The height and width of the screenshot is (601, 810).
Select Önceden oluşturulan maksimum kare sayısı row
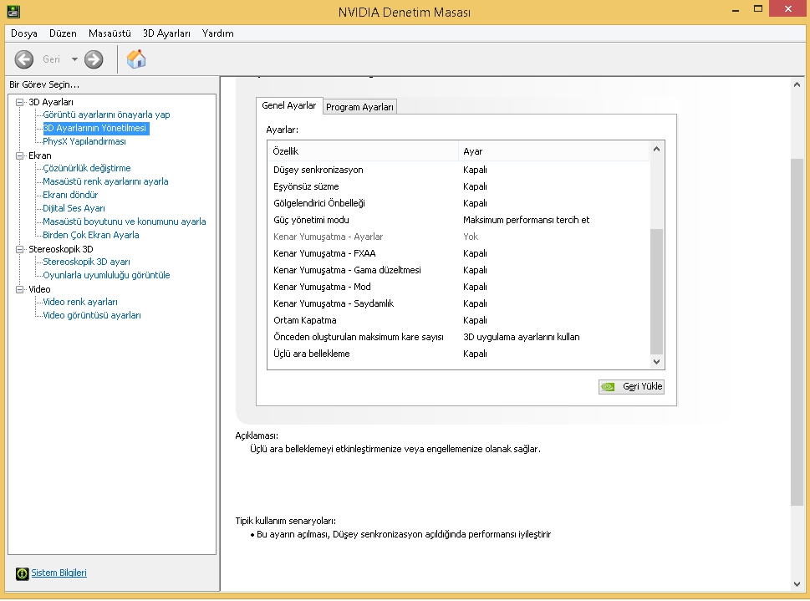click(459, 337)
